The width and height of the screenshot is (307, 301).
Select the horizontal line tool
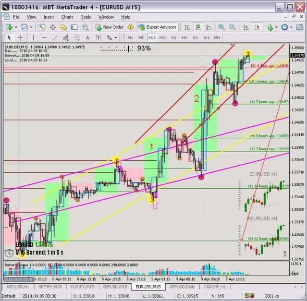[x=45, y=37]
